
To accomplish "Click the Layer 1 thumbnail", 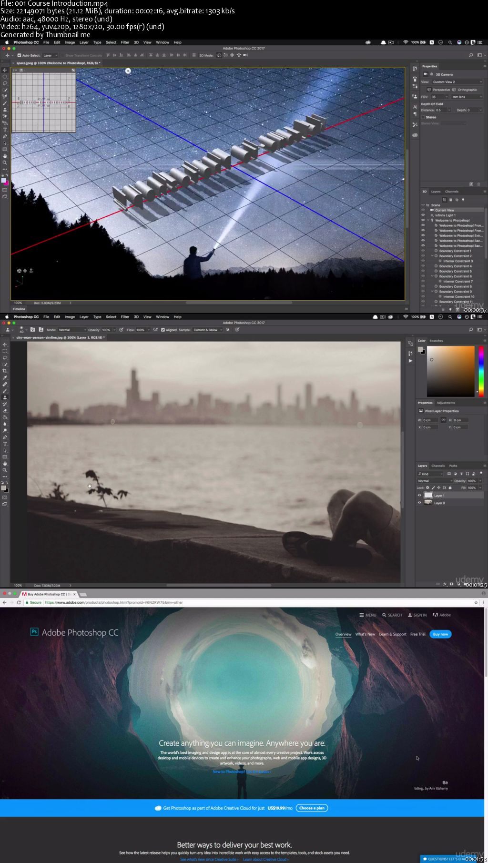I will (x=428, y=495).
